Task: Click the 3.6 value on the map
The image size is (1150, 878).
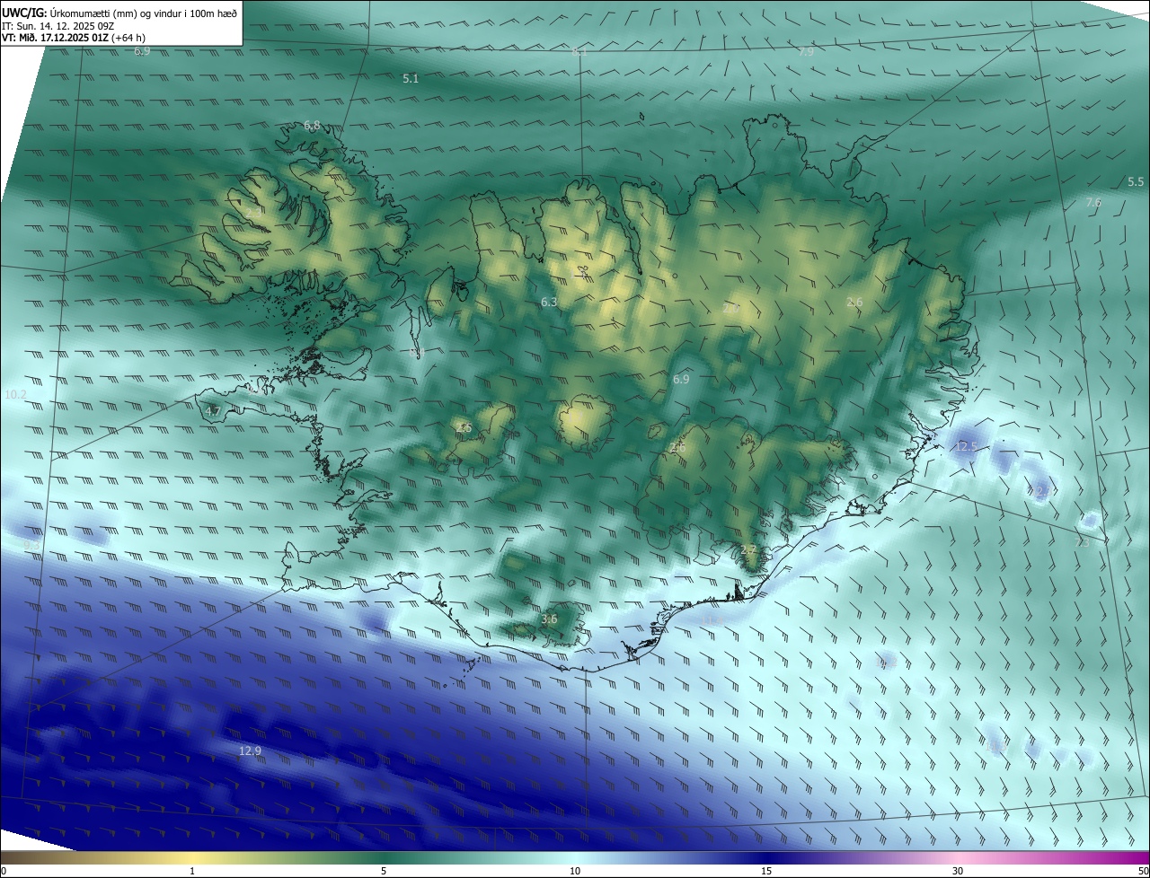Action: click(x=549, y=619)
